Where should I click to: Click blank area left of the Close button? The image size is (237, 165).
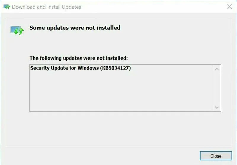pyautogui.click(x=106, y=156)
